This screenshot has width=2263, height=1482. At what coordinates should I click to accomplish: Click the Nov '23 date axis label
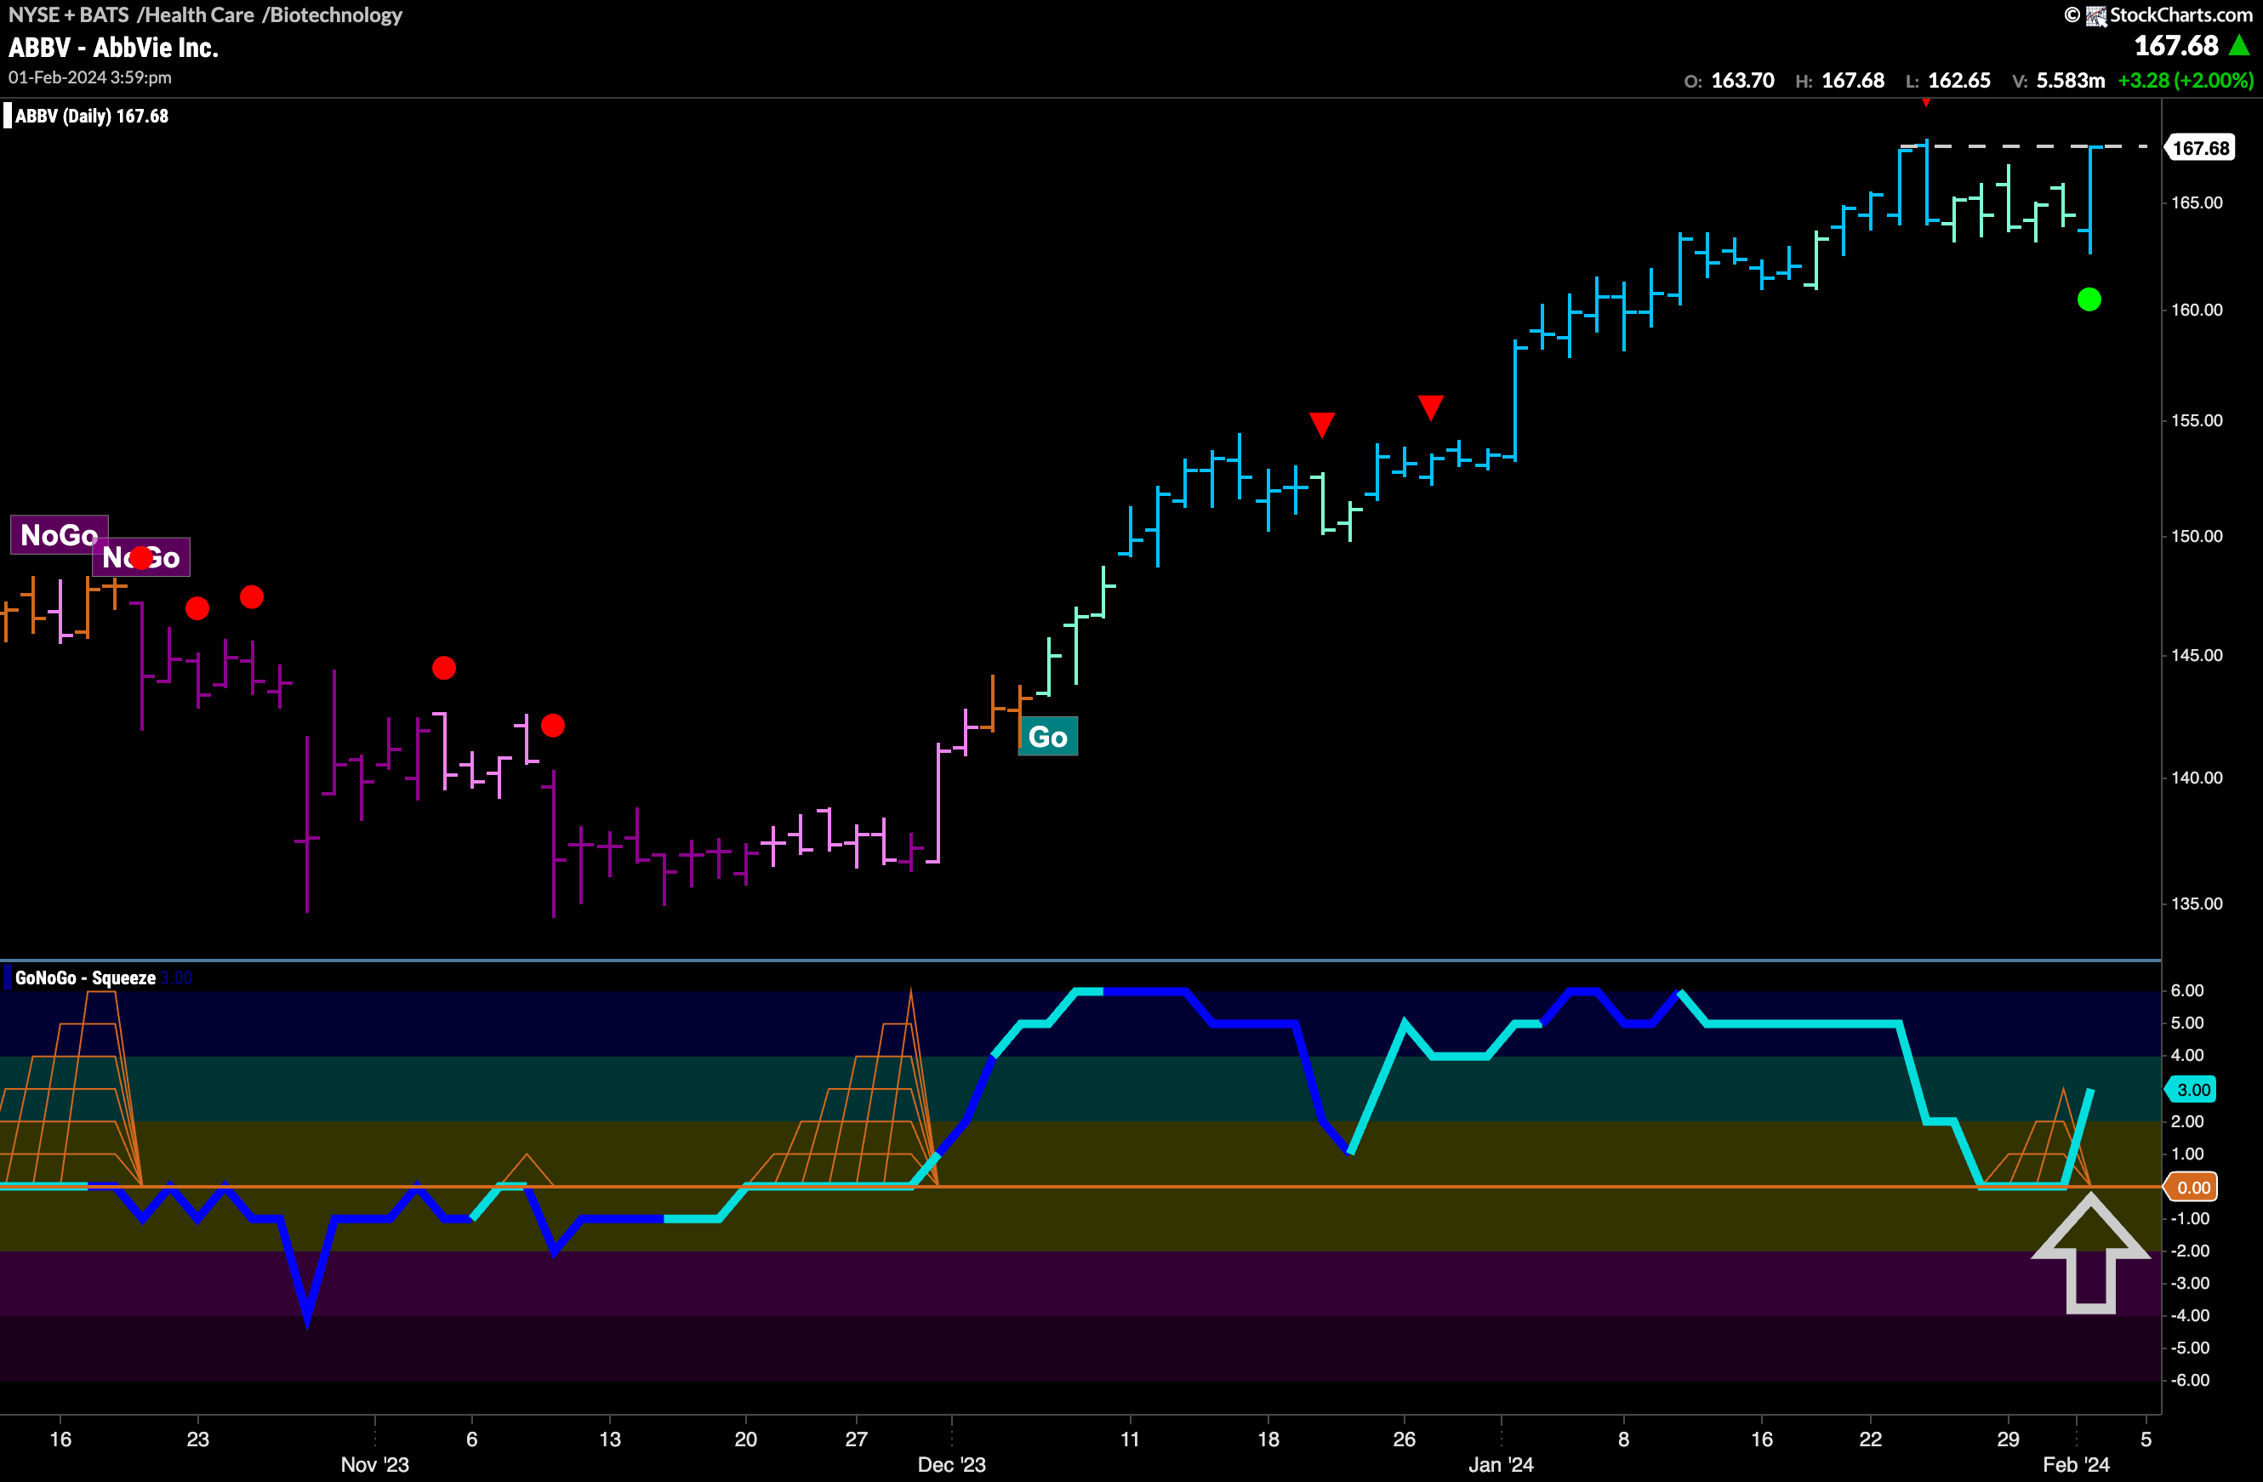coord(374,1465)
